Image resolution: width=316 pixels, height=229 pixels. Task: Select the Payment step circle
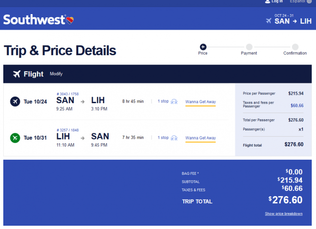(249, 47)
